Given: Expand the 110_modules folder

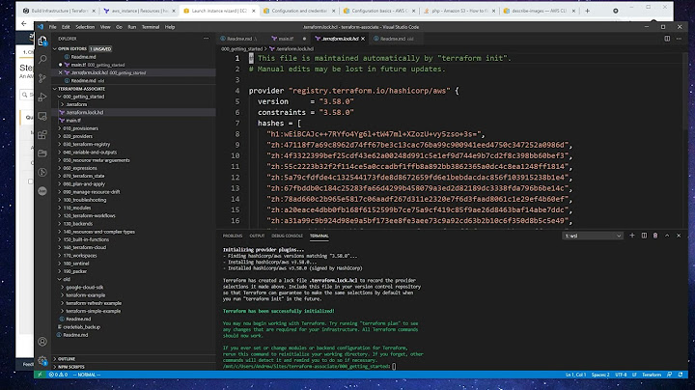Looking at the screenshot, I should 60,208.
